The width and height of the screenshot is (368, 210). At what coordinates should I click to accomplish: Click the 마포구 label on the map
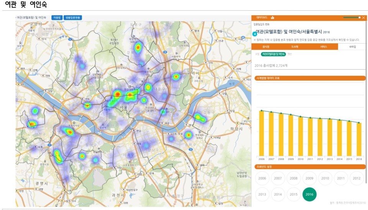(x=73, y=105)
